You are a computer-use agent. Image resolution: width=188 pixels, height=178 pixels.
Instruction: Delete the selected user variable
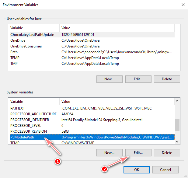pos(167,79)
